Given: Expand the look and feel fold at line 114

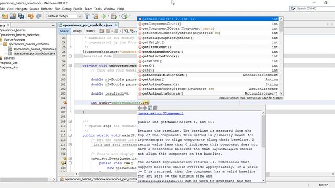Looking at the screenshot, I should click(x=70, y=145).
